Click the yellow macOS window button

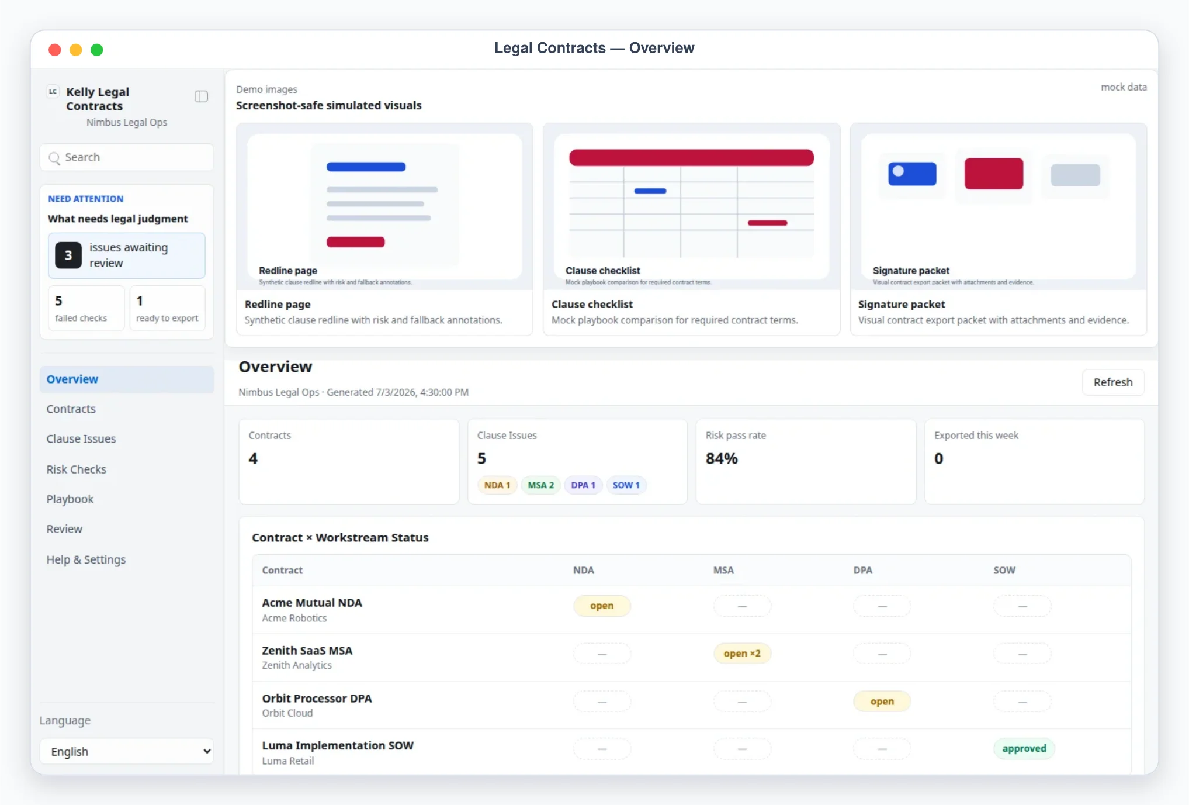76,50
